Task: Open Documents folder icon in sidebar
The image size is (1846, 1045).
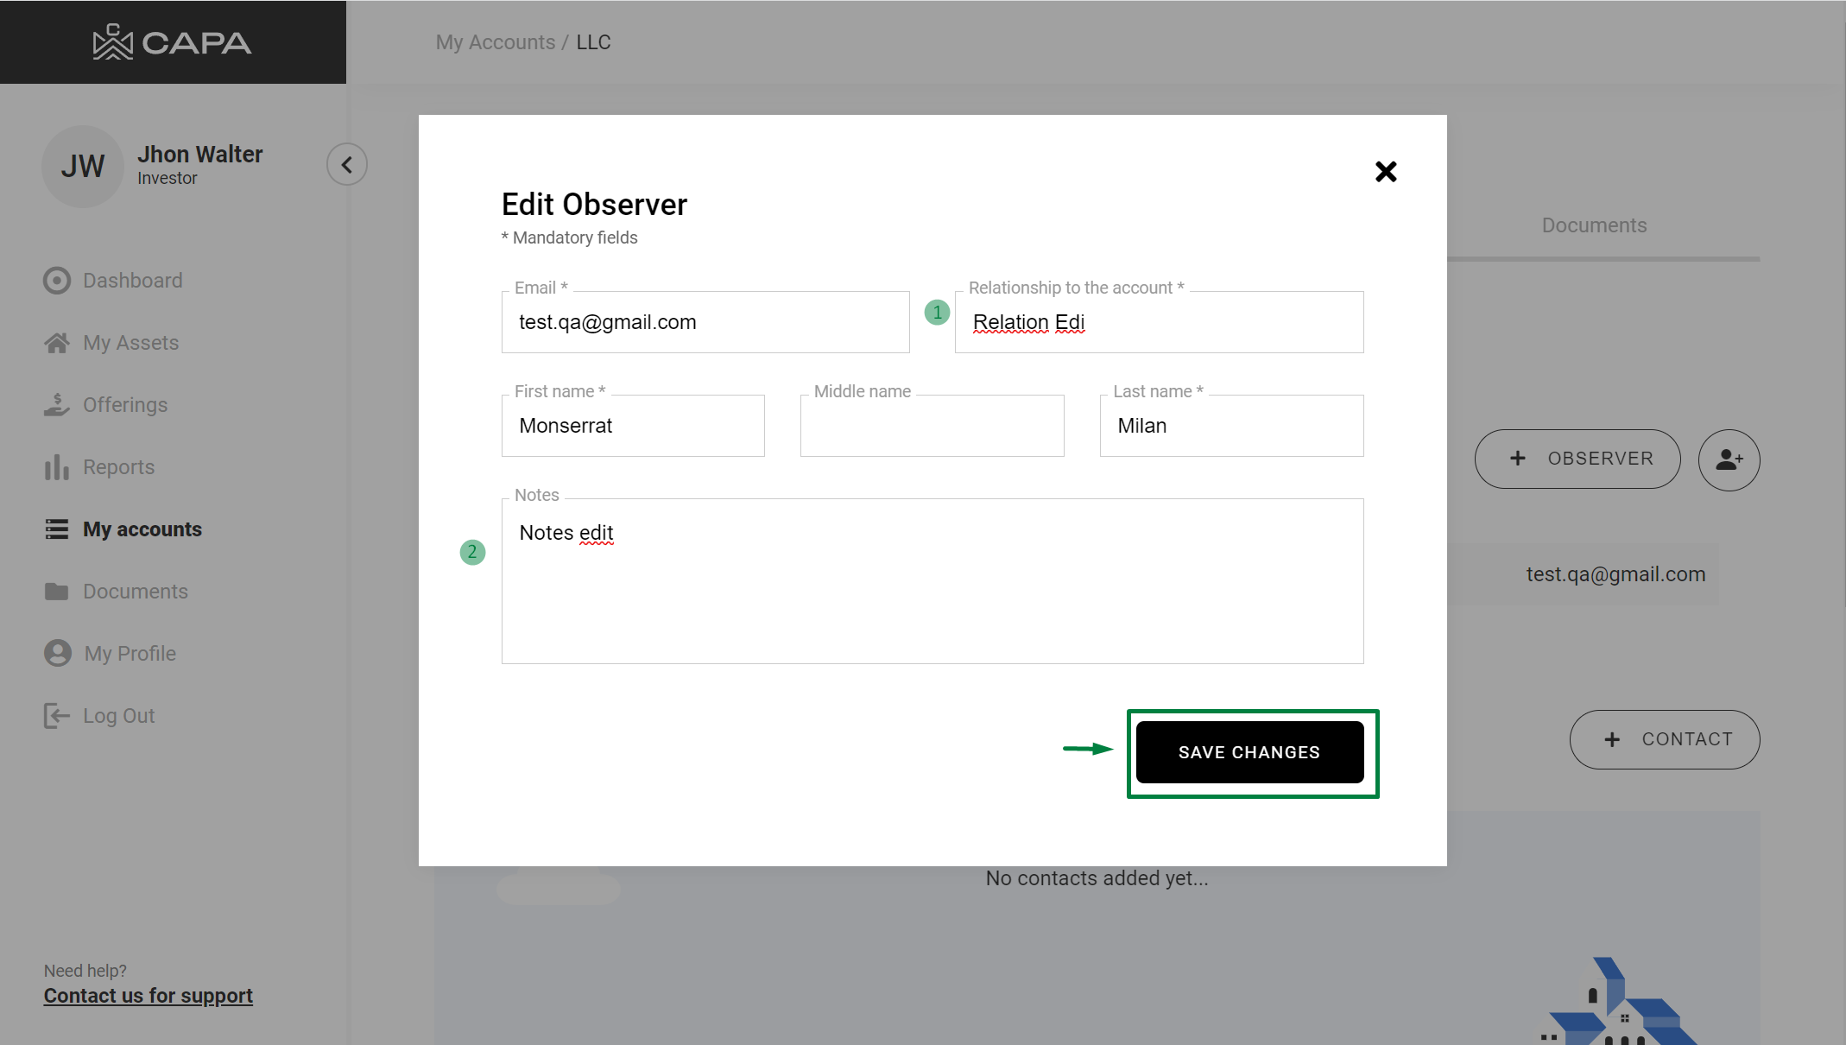Action: click(57, 592)
